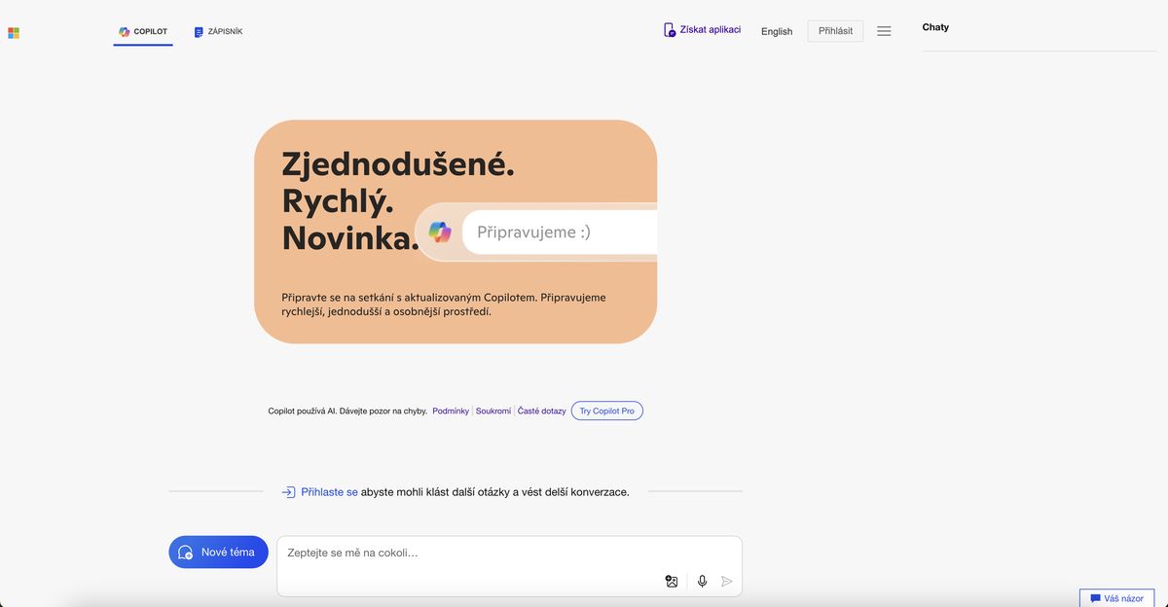Open the Soukromí privacy link
The height and width of the screenshot is (607, 1168).
[x=493, y=411]
